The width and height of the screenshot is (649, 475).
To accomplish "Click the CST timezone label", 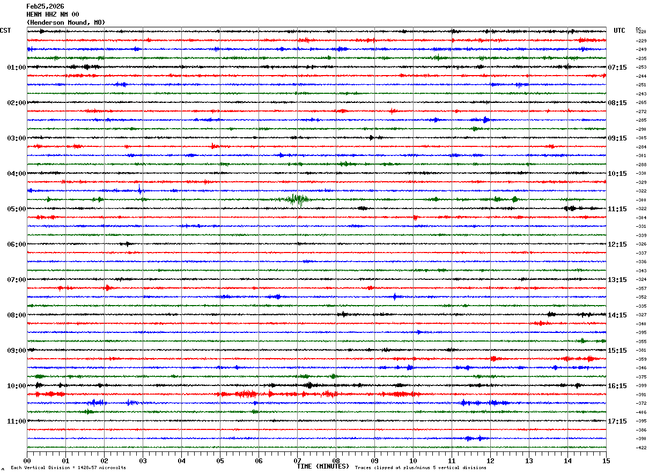I will point(5,31).
